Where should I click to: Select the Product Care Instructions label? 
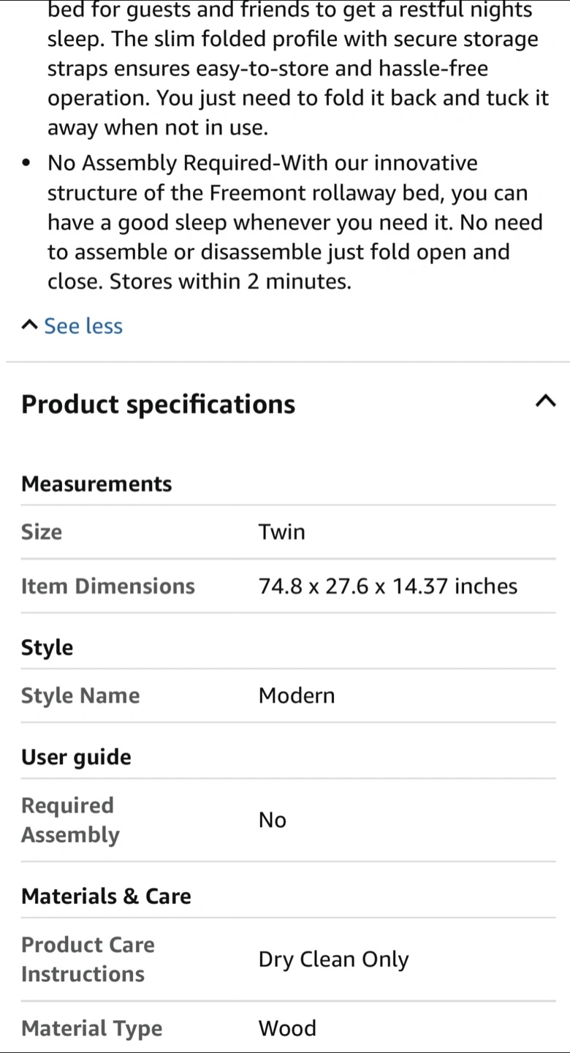(x=88, y=959)
